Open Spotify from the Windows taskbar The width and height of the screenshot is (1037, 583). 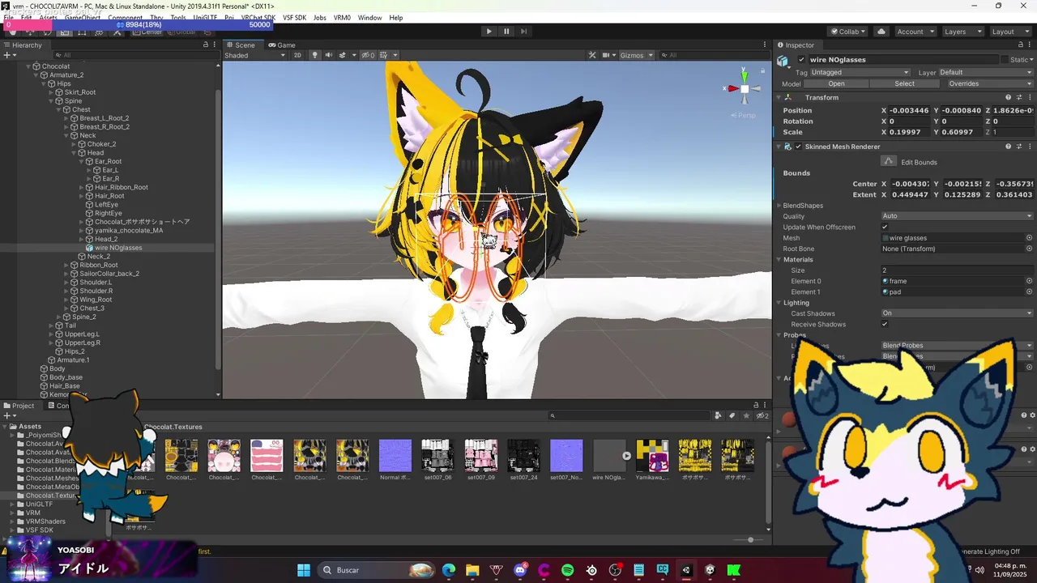567,570
